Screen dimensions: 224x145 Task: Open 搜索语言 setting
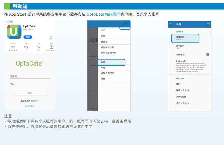[185, 38]
